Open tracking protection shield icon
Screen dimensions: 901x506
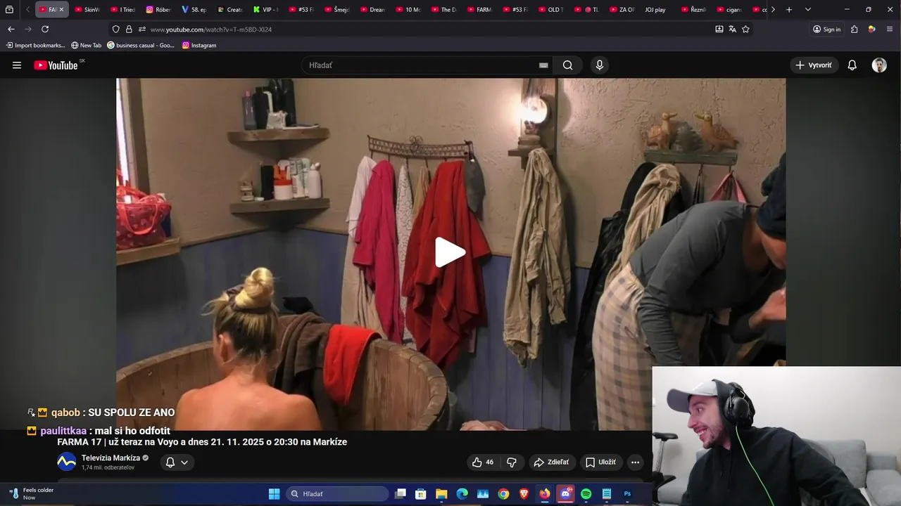116,29
